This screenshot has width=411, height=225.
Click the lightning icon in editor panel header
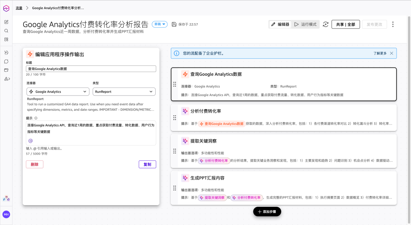pos(30,54)
